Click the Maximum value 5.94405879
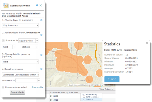The height and width of the screenshot is (102, 152). [131, 65]
